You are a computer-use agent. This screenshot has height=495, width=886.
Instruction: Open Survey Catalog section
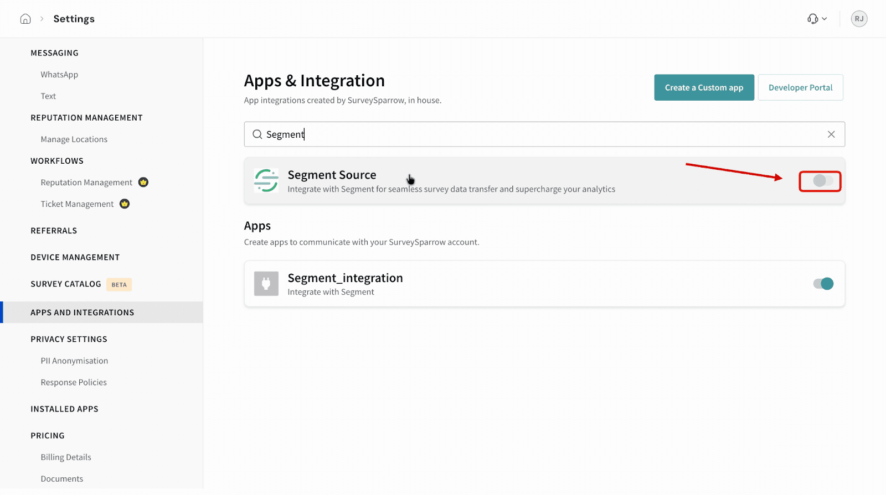point(66,284)
